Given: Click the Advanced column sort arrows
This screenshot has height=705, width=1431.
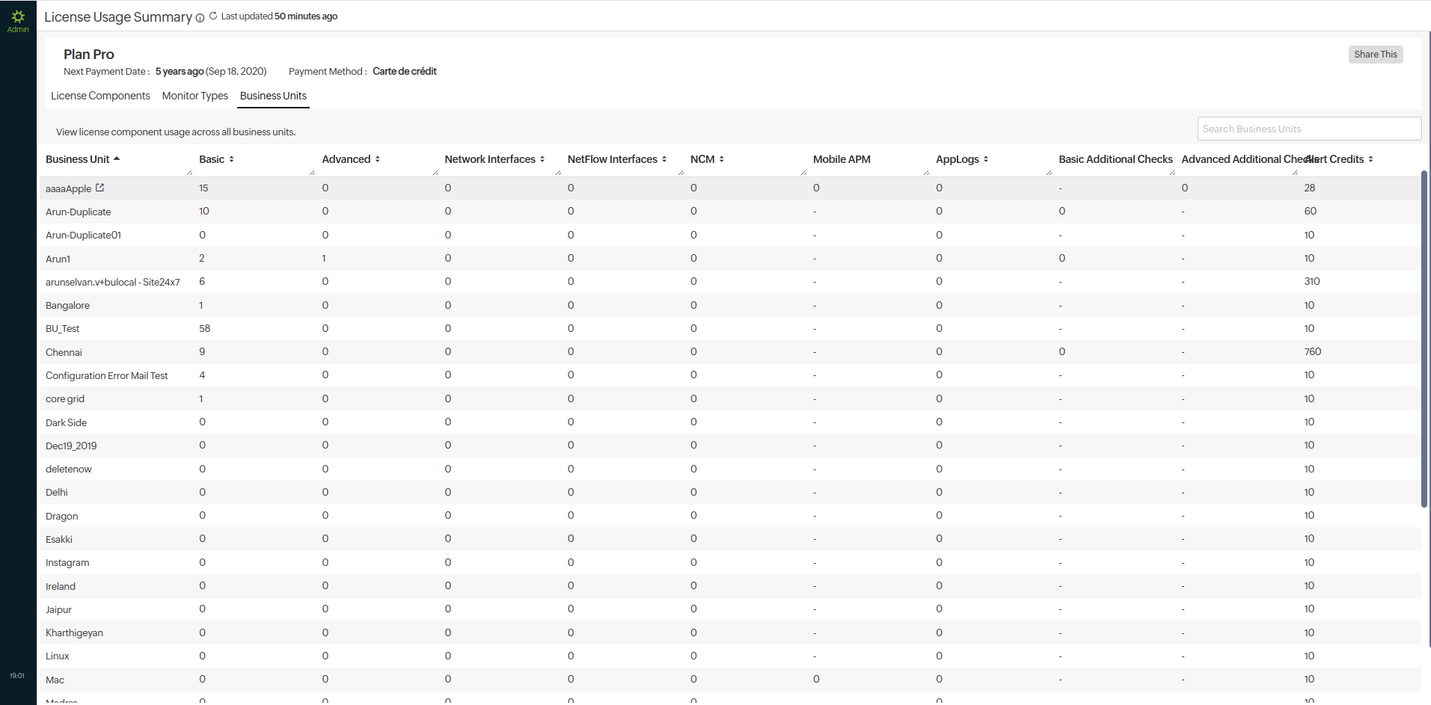Looking at the screenshot, I should click(377, 159).
